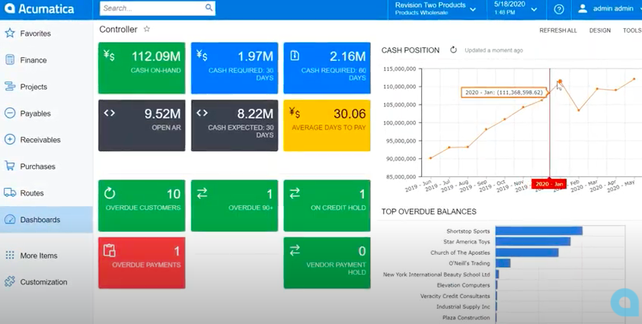642x324 pixels.
Task: Click the Overdue 90+ arrows icon
Action: tap(202, 193)
